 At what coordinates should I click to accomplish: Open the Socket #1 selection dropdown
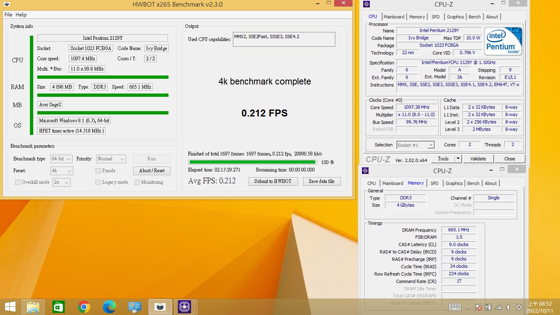415,145
